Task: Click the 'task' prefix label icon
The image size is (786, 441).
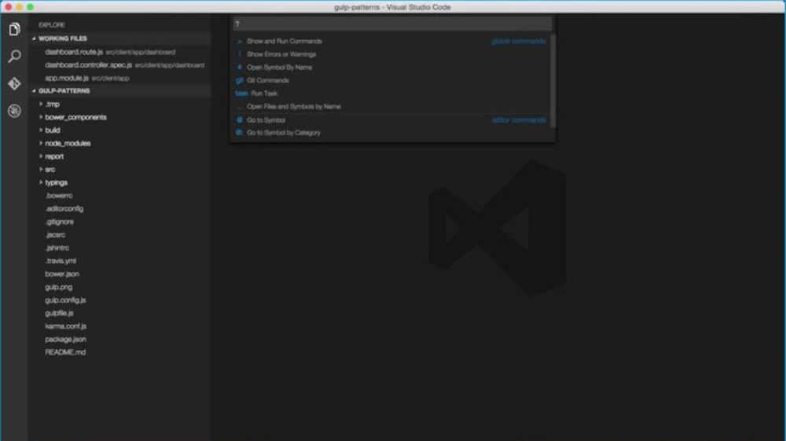Action: click(241, 94)
